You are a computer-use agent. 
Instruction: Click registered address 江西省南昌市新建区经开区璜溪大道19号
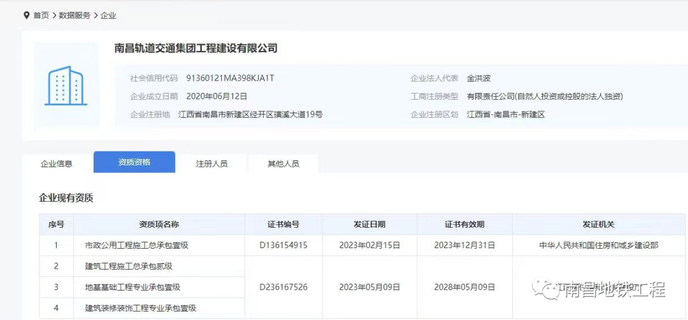tap(250, 115)
